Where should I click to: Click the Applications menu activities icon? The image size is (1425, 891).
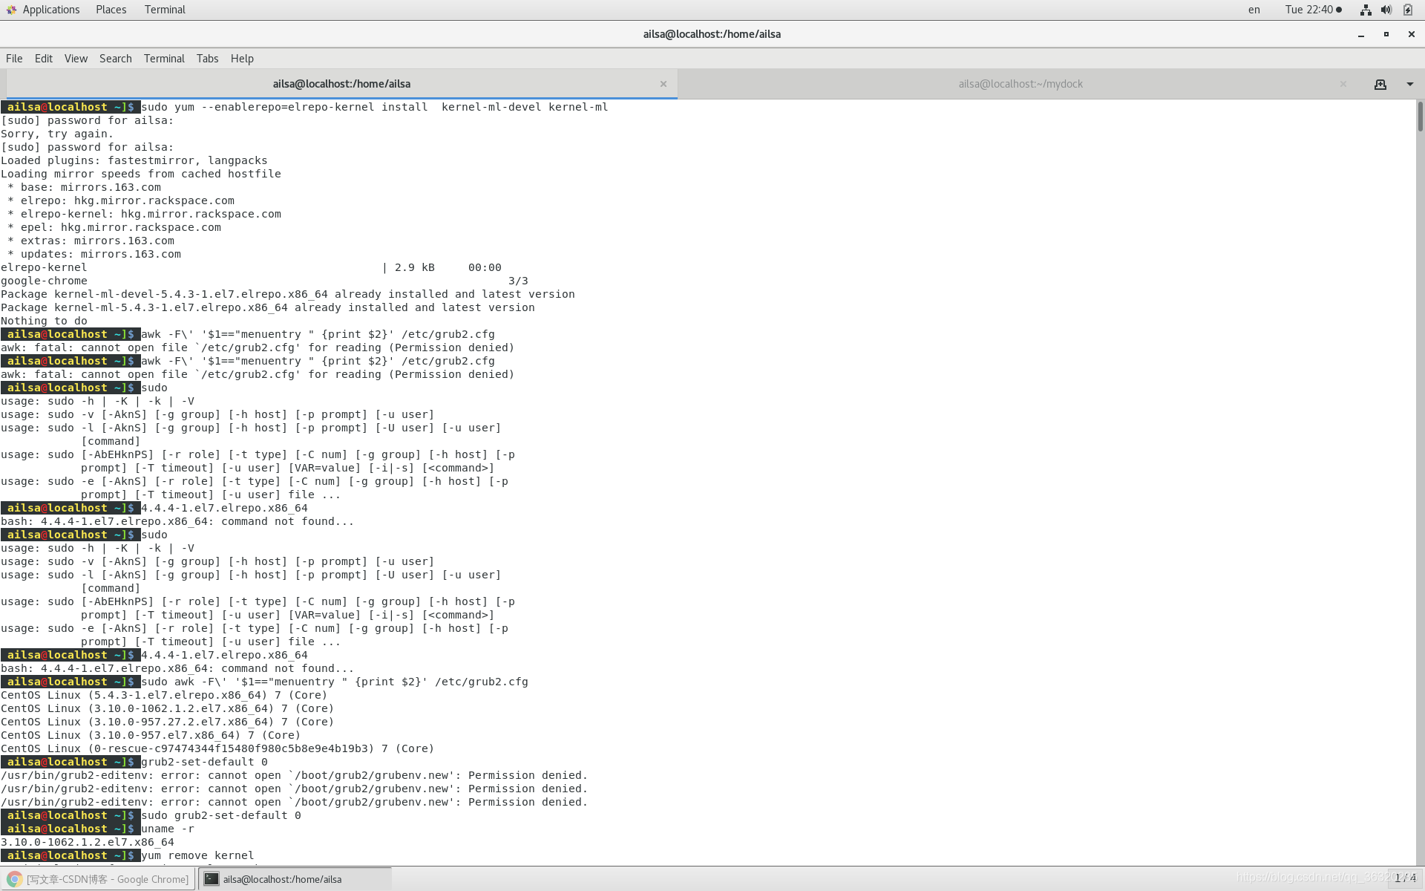click(11, 10)
